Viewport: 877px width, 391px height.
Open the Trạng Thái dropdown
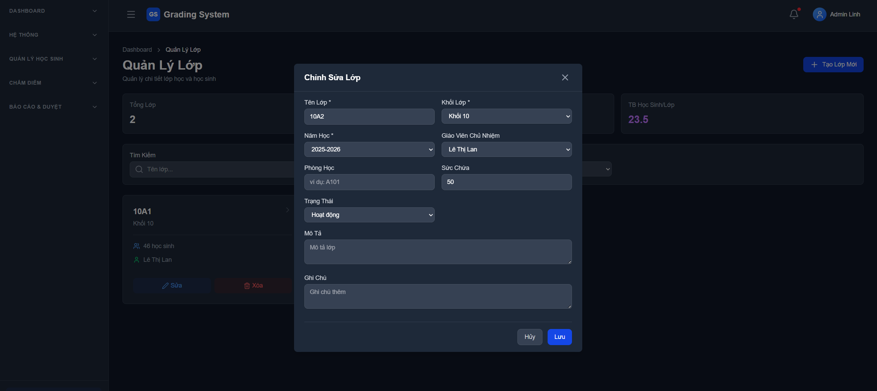(369, 215)
